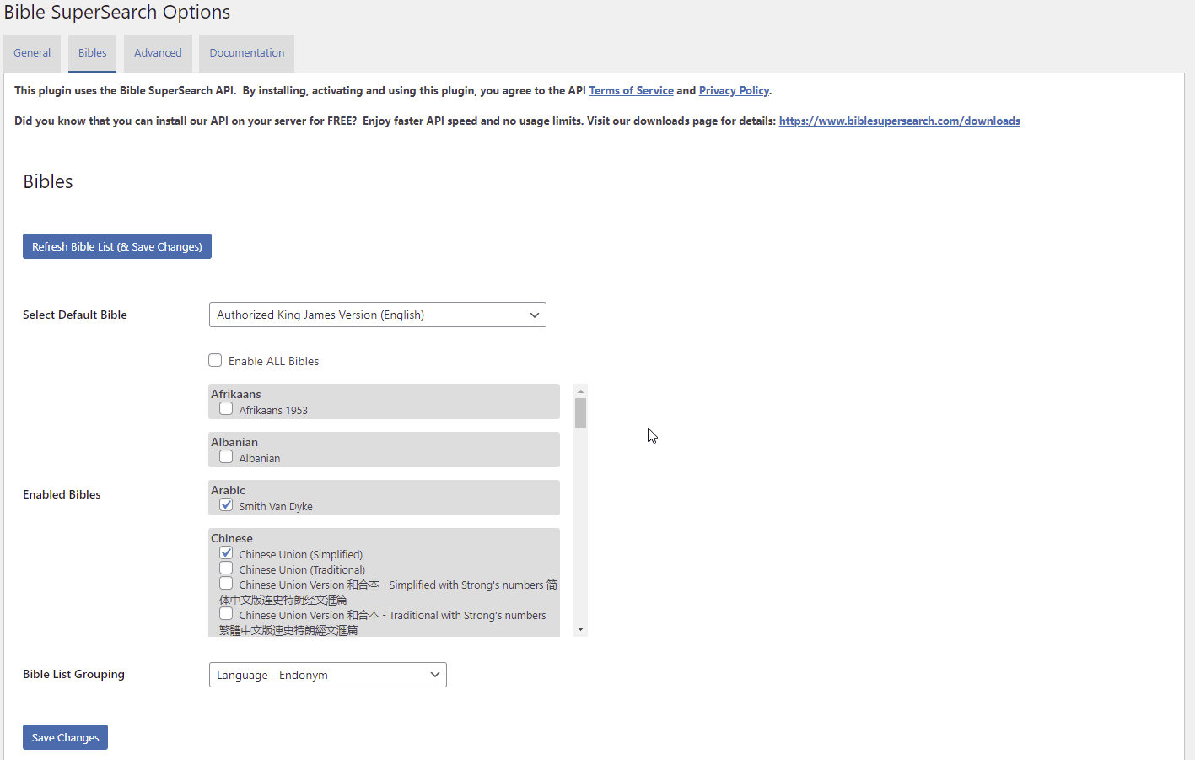Enable the Albanian Bible checkbox
The width and height of the screenshot is (1195, 760).
226,456
